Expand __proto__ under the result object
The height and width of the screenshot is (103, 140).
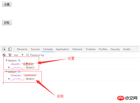[x=9, y=67]
